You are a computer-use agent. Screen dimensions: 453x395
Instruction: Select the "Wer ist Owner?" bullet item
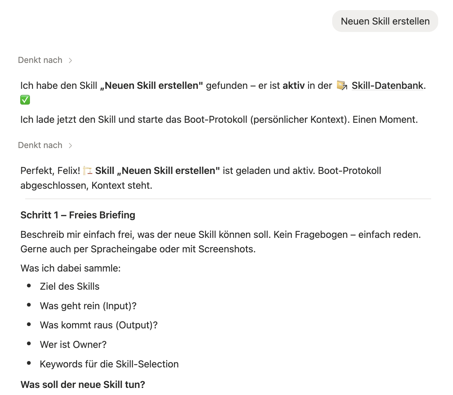click(73, 345)
